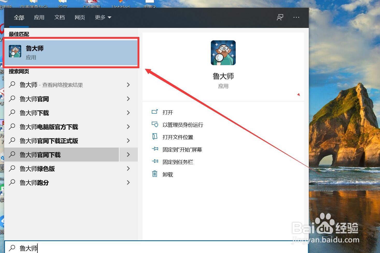
Task: Click search icon beside 鲁大师下载
Action: click(x=12, y=112)
